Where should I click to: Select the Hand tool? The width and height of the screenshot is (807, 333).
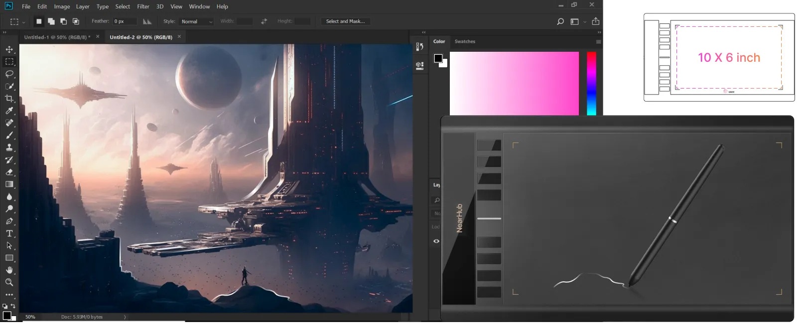click(9, 270)
